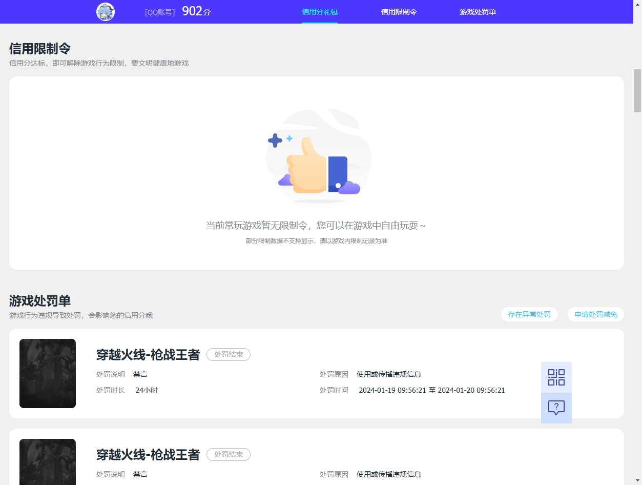Screen dimensions: 642x485
Task: Click 申请处罚减免 button
Action: [596, 314]
